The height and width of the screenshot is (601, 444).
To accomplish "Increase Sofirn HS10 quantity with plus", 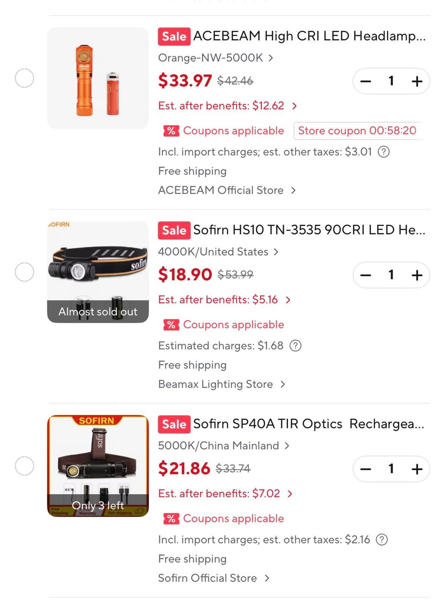I will [417, 275].
